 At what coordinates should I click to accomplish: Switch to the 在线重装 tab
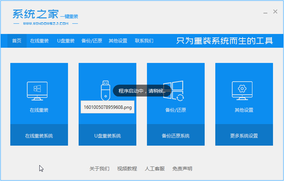(39, 41)
